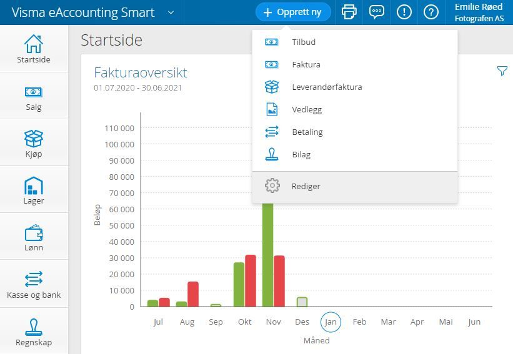This screenshot has width=513, height=354.
Task: Open Kasse og bank section
Action: pyautogui.click(x=34, y=283)
